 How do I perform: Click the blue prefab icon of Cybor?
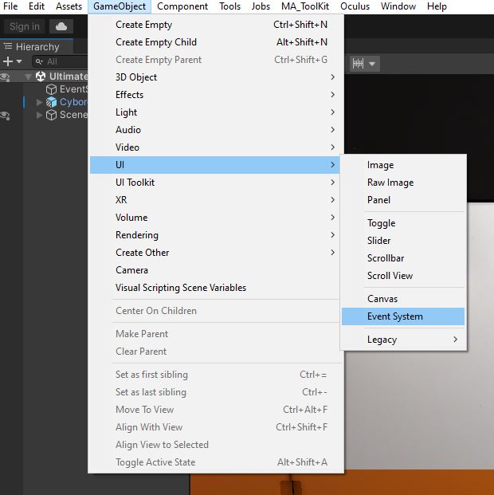[x=51, y=102]
